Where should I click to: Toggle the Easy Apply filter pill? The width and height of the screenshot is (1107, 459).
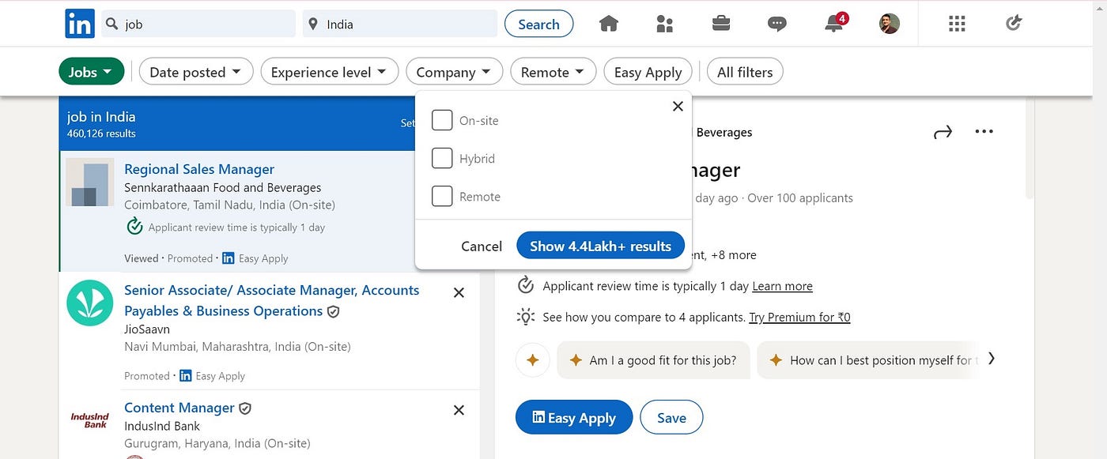click(x=648, y=72)
